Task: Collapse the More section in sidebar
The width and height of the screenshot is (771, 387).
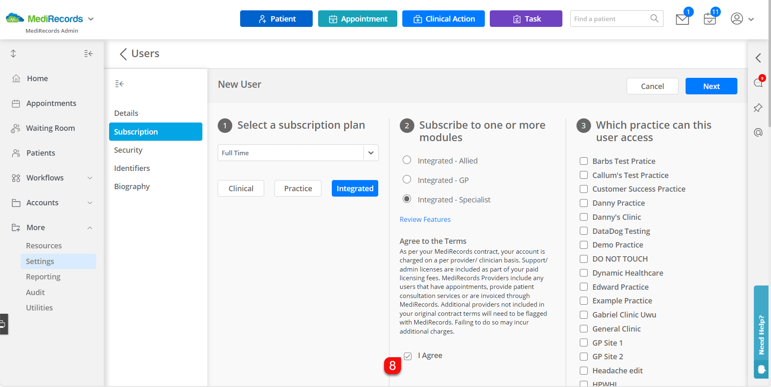Action: (x=90, y=227)
